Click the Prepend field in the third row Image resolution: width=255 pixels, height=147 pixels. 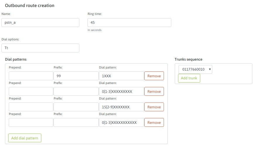31,107
